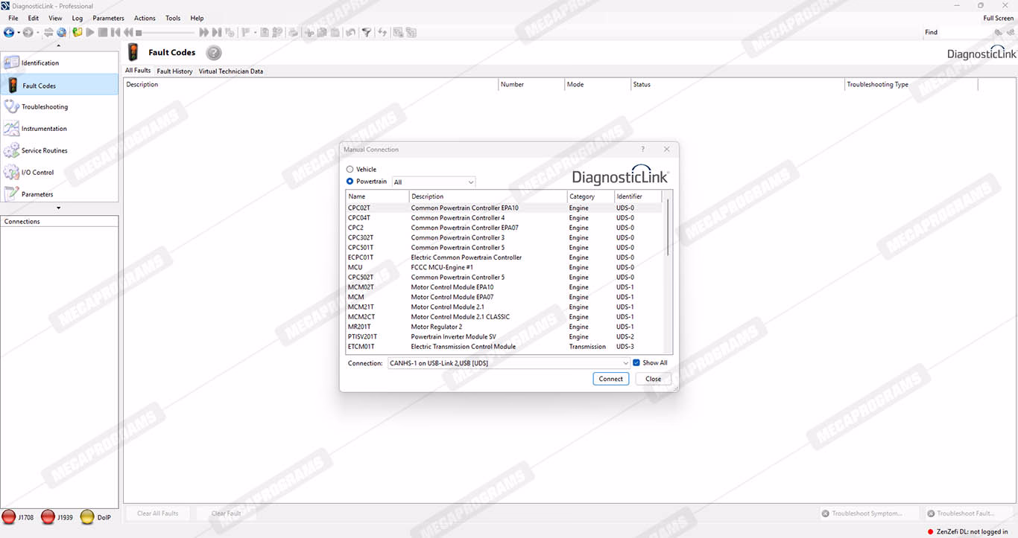Screen dimensions: 1018x538
Task: Click the filter funnel toolbar icon
Action: [x=366, y=32]
